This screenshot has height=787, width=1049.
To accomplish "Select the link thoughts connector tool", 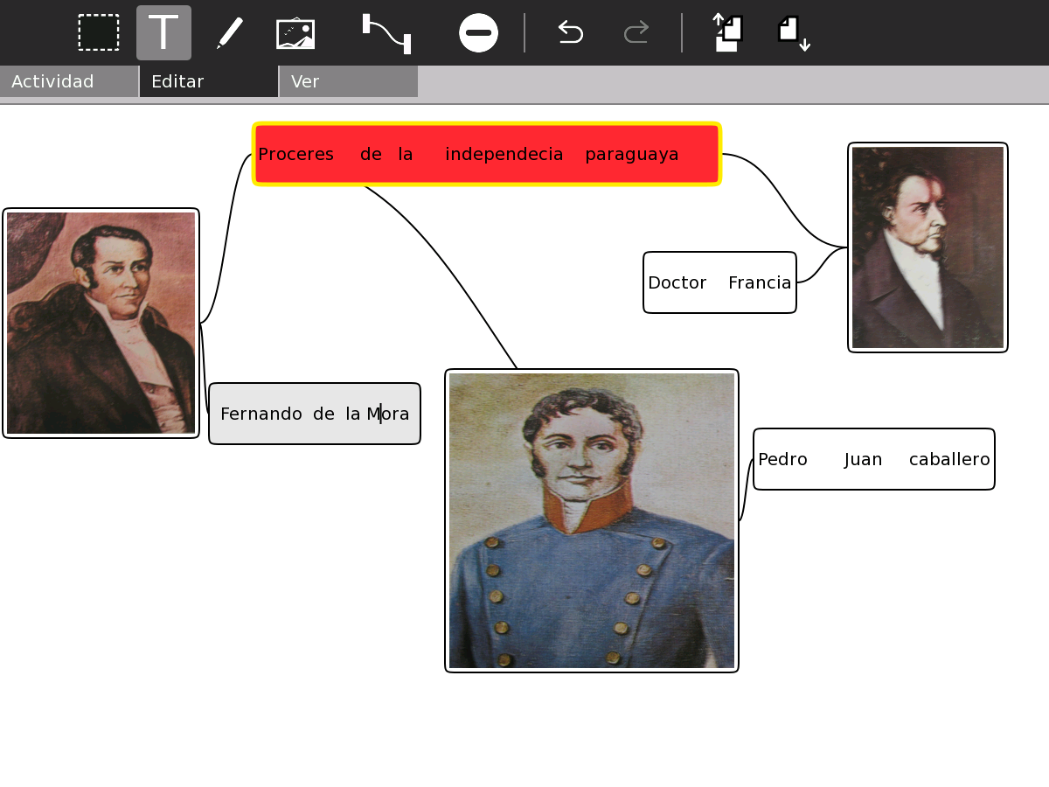I will (x=386, y=33).
